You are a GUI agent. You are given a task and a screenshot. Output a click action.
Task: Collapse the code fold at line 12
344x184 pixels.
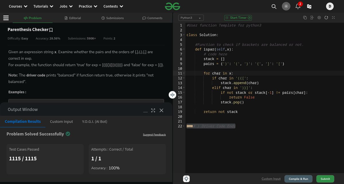[x=184, y=78]
